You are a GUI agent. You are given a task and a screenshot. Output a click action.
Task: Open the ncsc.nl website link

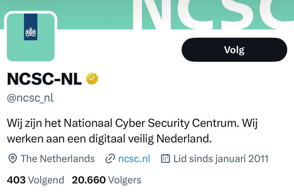(134, 159)
